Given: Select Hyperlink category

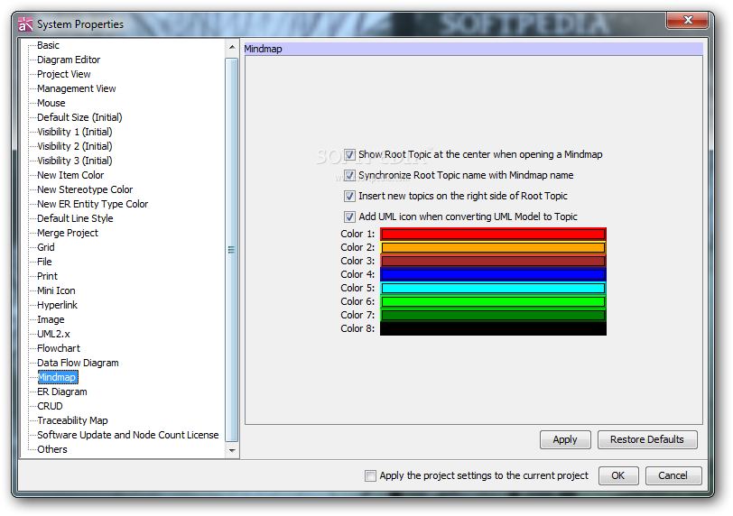Looking at the screenshot, I should pyautogui.click(x=58, y=306).
